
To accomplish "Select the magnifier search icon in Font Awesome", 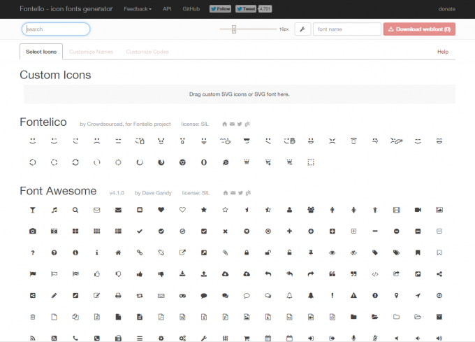I will (75, 210).
